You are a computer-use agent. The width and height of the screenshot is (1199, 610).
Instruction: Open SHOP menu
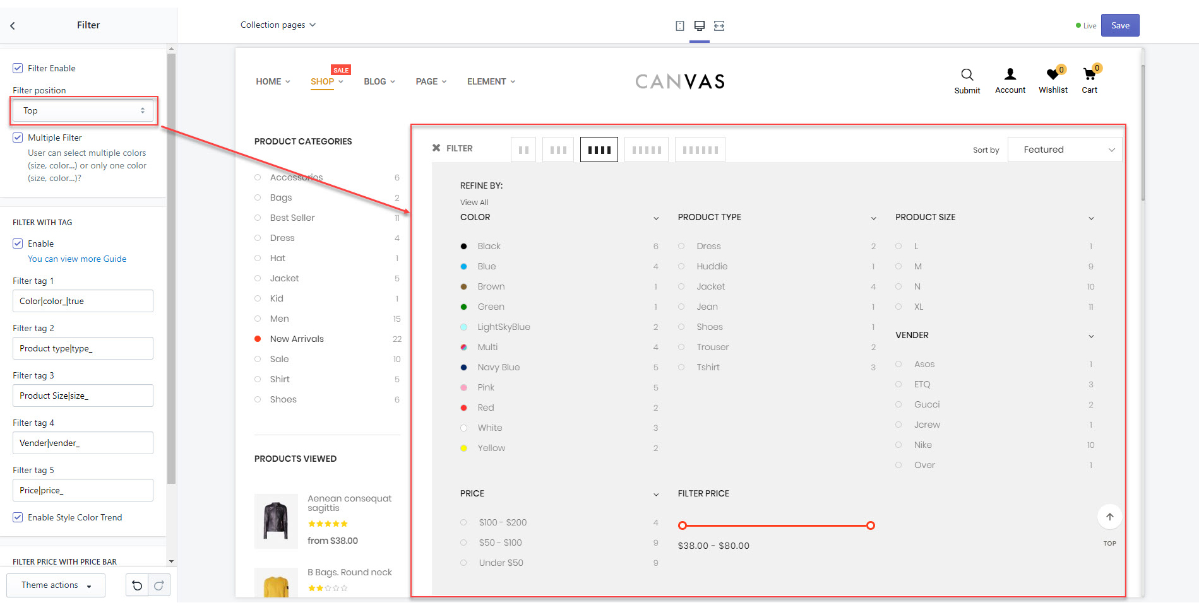(326, 81)
